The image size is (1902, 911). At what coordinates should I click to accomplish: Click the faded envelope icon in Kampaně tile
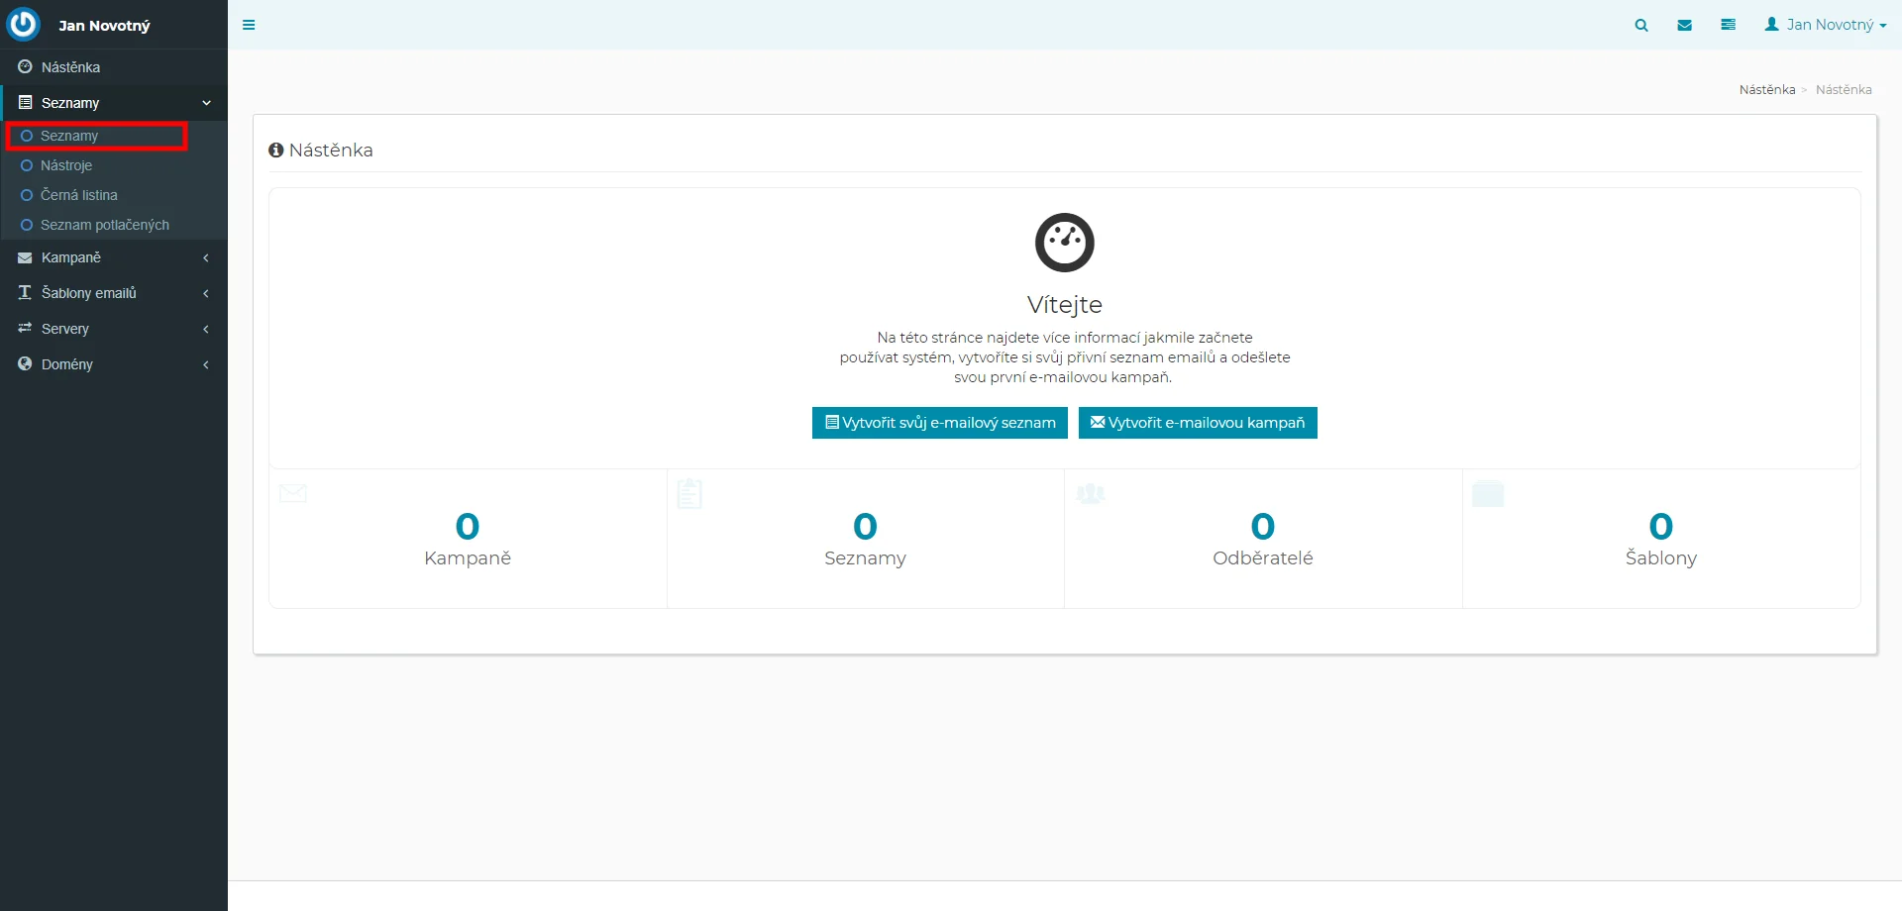click(x=293, y=493)
